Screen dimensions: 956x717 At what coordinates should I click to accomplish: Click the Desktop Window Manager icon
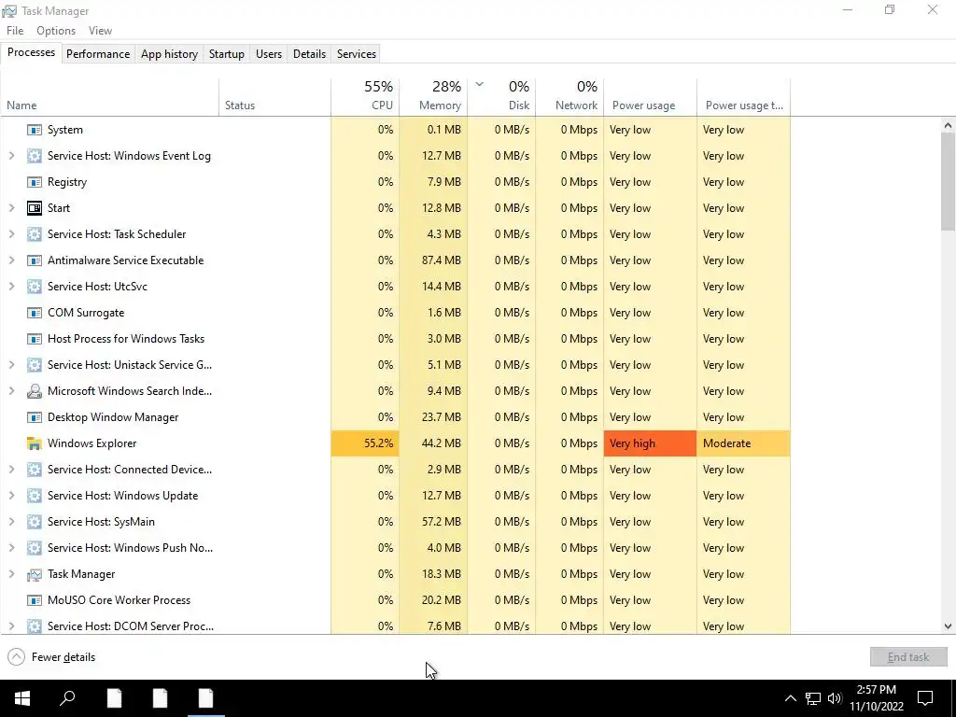35,417
